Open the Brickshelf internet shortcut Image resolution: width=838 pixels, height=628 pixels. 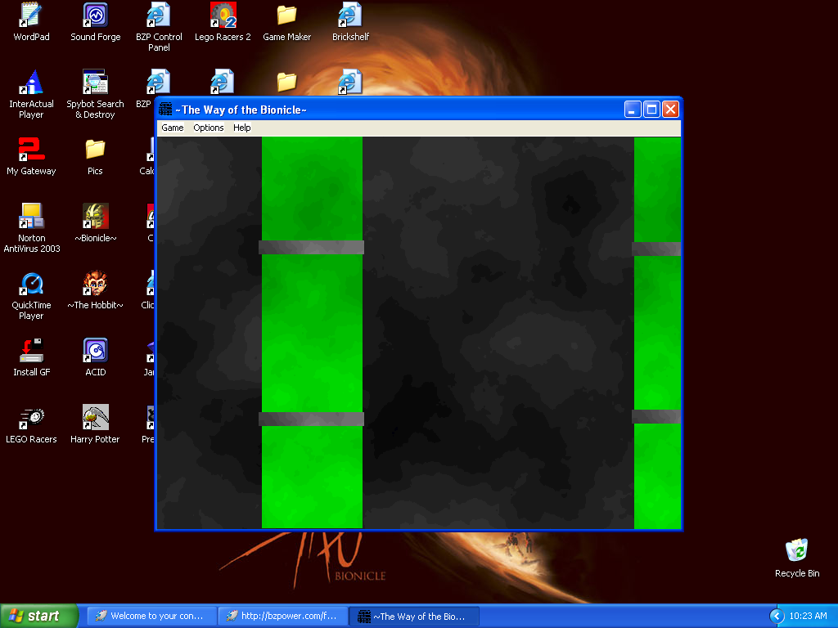click(350, 22)
